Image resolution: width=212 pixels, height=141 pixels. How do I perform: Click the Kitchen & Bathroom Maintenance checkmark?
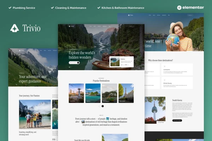pyautogui.click(x=99, y=8)
